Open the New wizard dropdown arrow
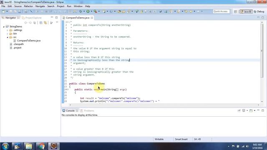This screenshot has width=267, height=150. [7, 11]
